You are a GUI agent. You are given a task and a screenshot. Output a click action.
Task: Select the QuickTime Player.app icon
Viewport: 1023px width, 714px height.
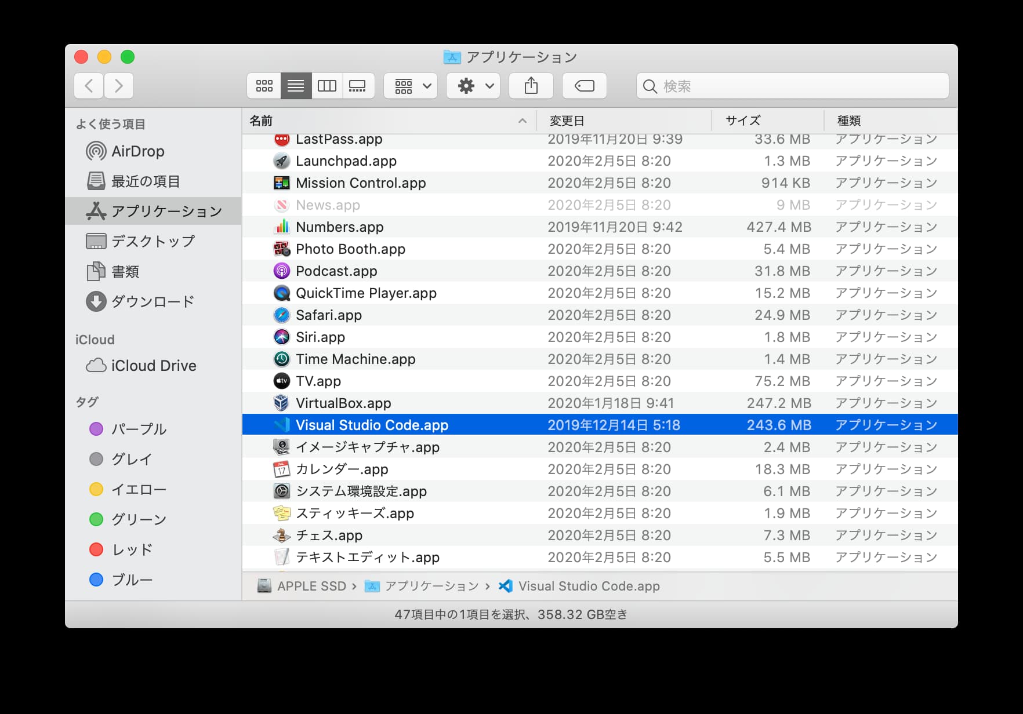[x=281, y=293]
